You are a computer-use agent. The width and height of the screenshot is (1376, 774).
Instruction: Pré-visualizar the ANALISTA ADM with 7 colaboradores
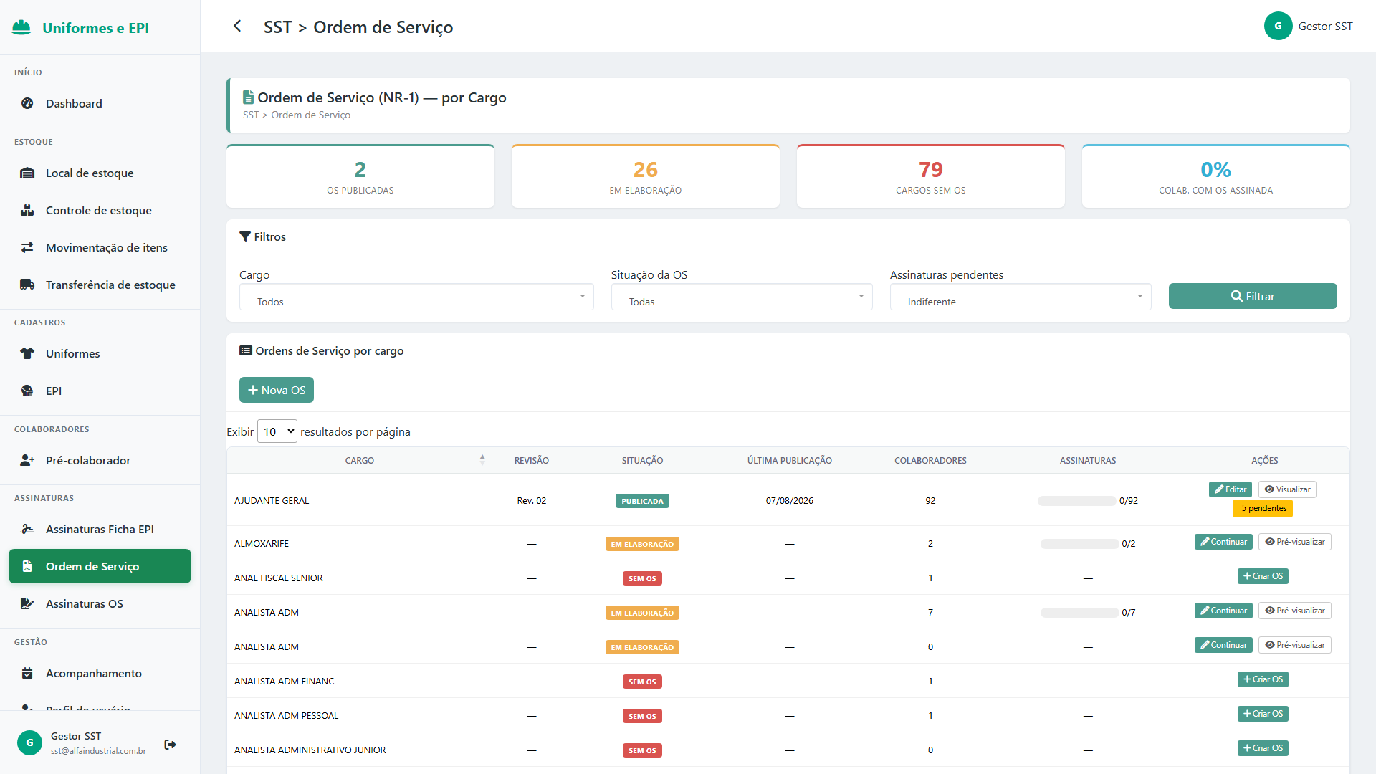(x=1295, y=611)
